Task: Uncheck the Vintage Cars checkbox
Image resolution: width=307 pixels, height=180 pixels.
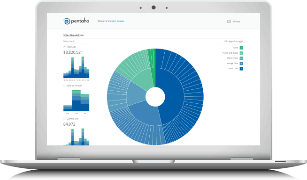Action: (241, 64)
